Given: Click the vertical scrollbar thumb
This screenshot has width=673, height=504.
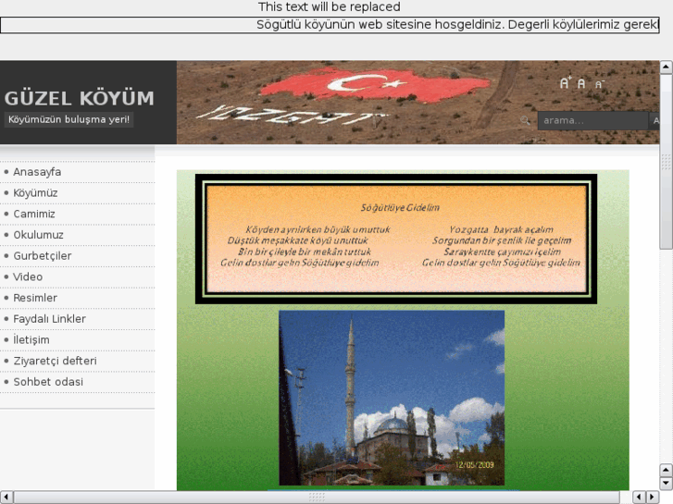Looking at the screenshot, I should click(x=666, y=161).
